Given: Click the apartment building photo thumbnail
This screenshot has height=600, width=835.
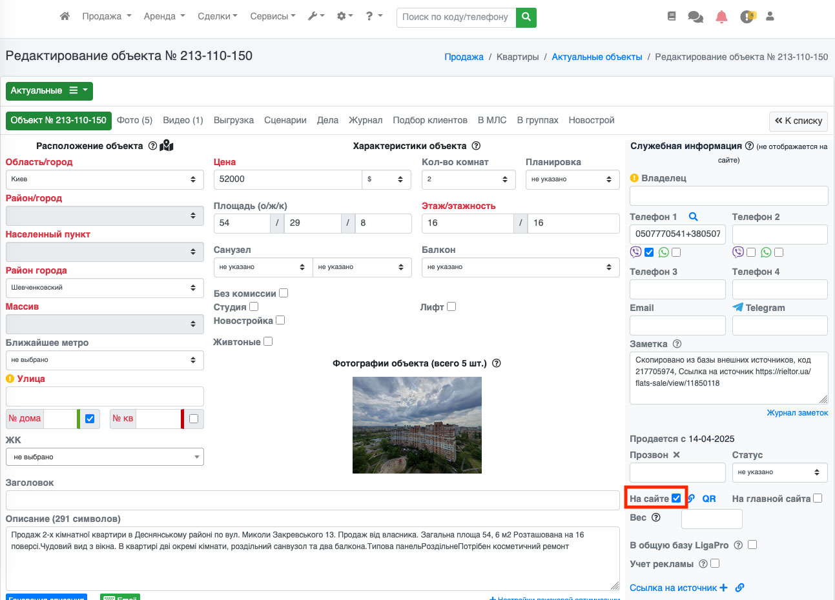Looking at the screenshot, I should click(x=417, y=425).
